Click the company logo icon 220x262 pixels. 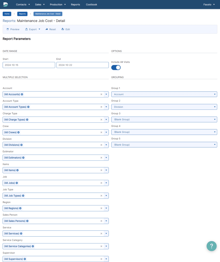[x=6, y=4]
